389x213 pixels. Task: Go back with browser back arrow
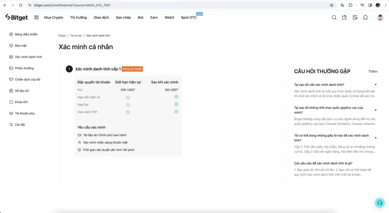click(5, 5)
